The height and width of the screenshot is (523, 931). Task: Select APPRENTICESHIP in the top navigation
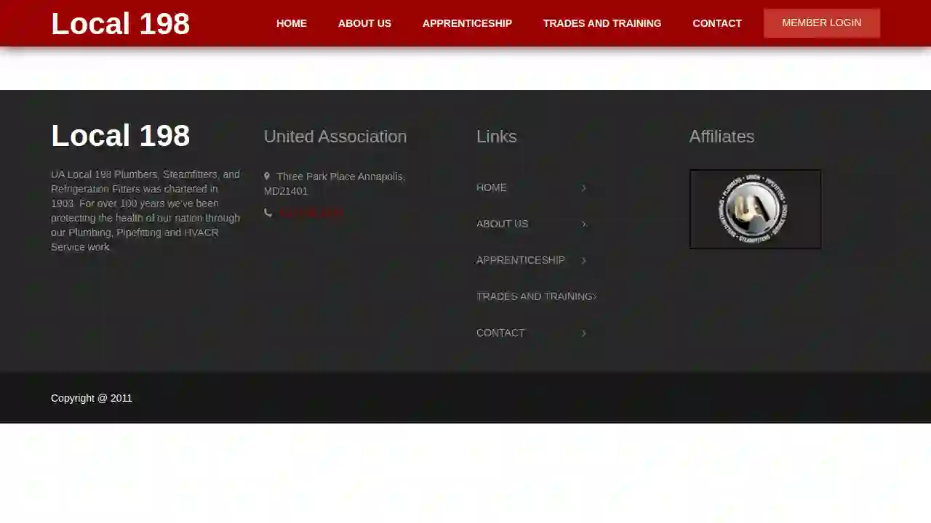click(x=467, y=23)
